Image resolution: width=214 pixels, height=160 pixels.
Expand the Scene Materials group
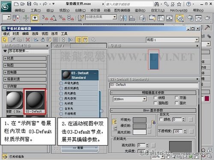coord(25,79)
